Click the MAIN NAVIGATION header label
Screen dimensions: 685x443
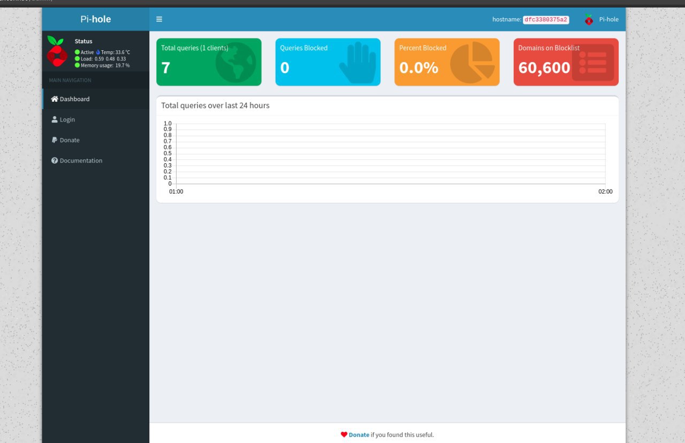pos(70,80)
